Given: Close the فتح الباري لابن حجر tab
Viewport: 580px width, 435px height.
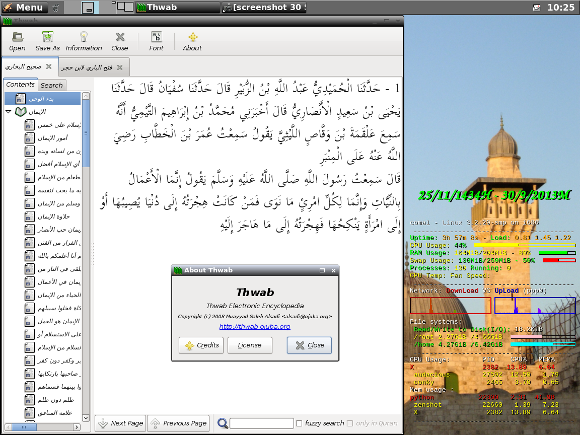Looking at the screenshot, I should 120,67.
